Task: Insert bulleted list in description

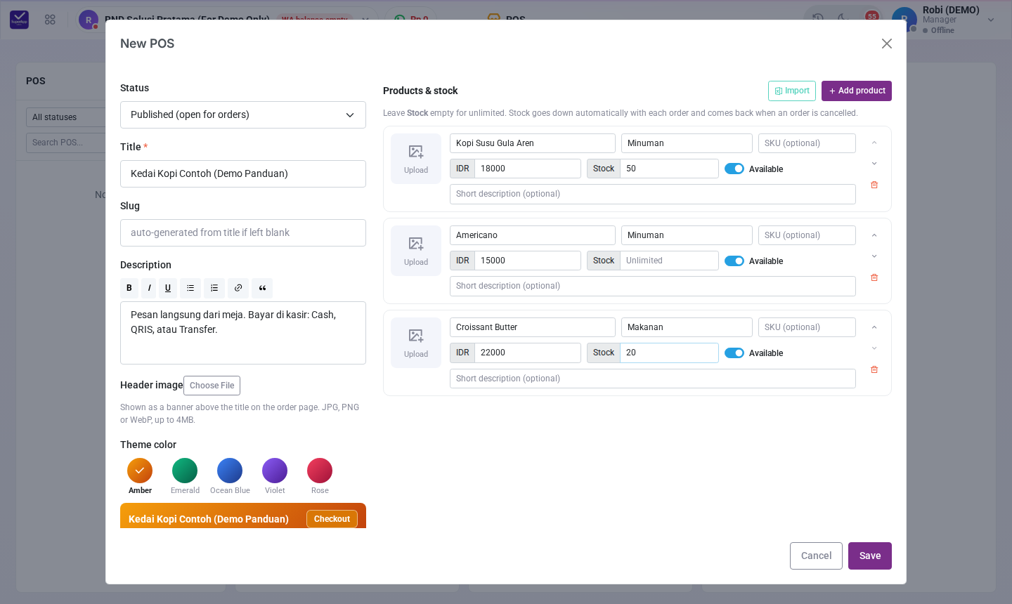Action: [190, 288]
